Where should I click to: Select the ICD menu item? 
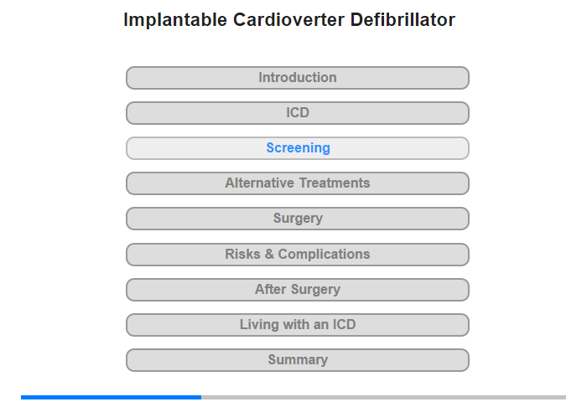coord(298,113)
